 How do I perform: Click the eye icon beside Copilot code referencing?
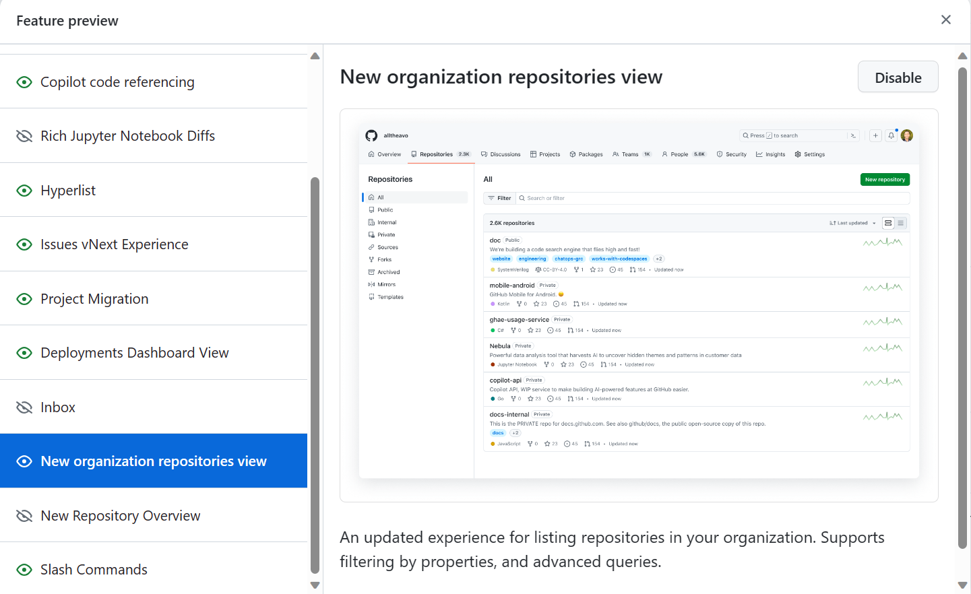pyautogui.click(x=24, y=82)
